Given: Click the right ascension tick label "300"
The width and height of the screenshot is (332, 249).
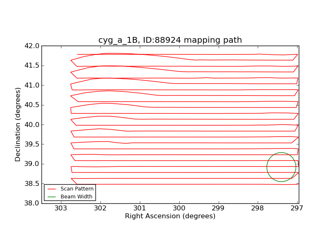Looking at the screenshot, I should click(179, 208).
